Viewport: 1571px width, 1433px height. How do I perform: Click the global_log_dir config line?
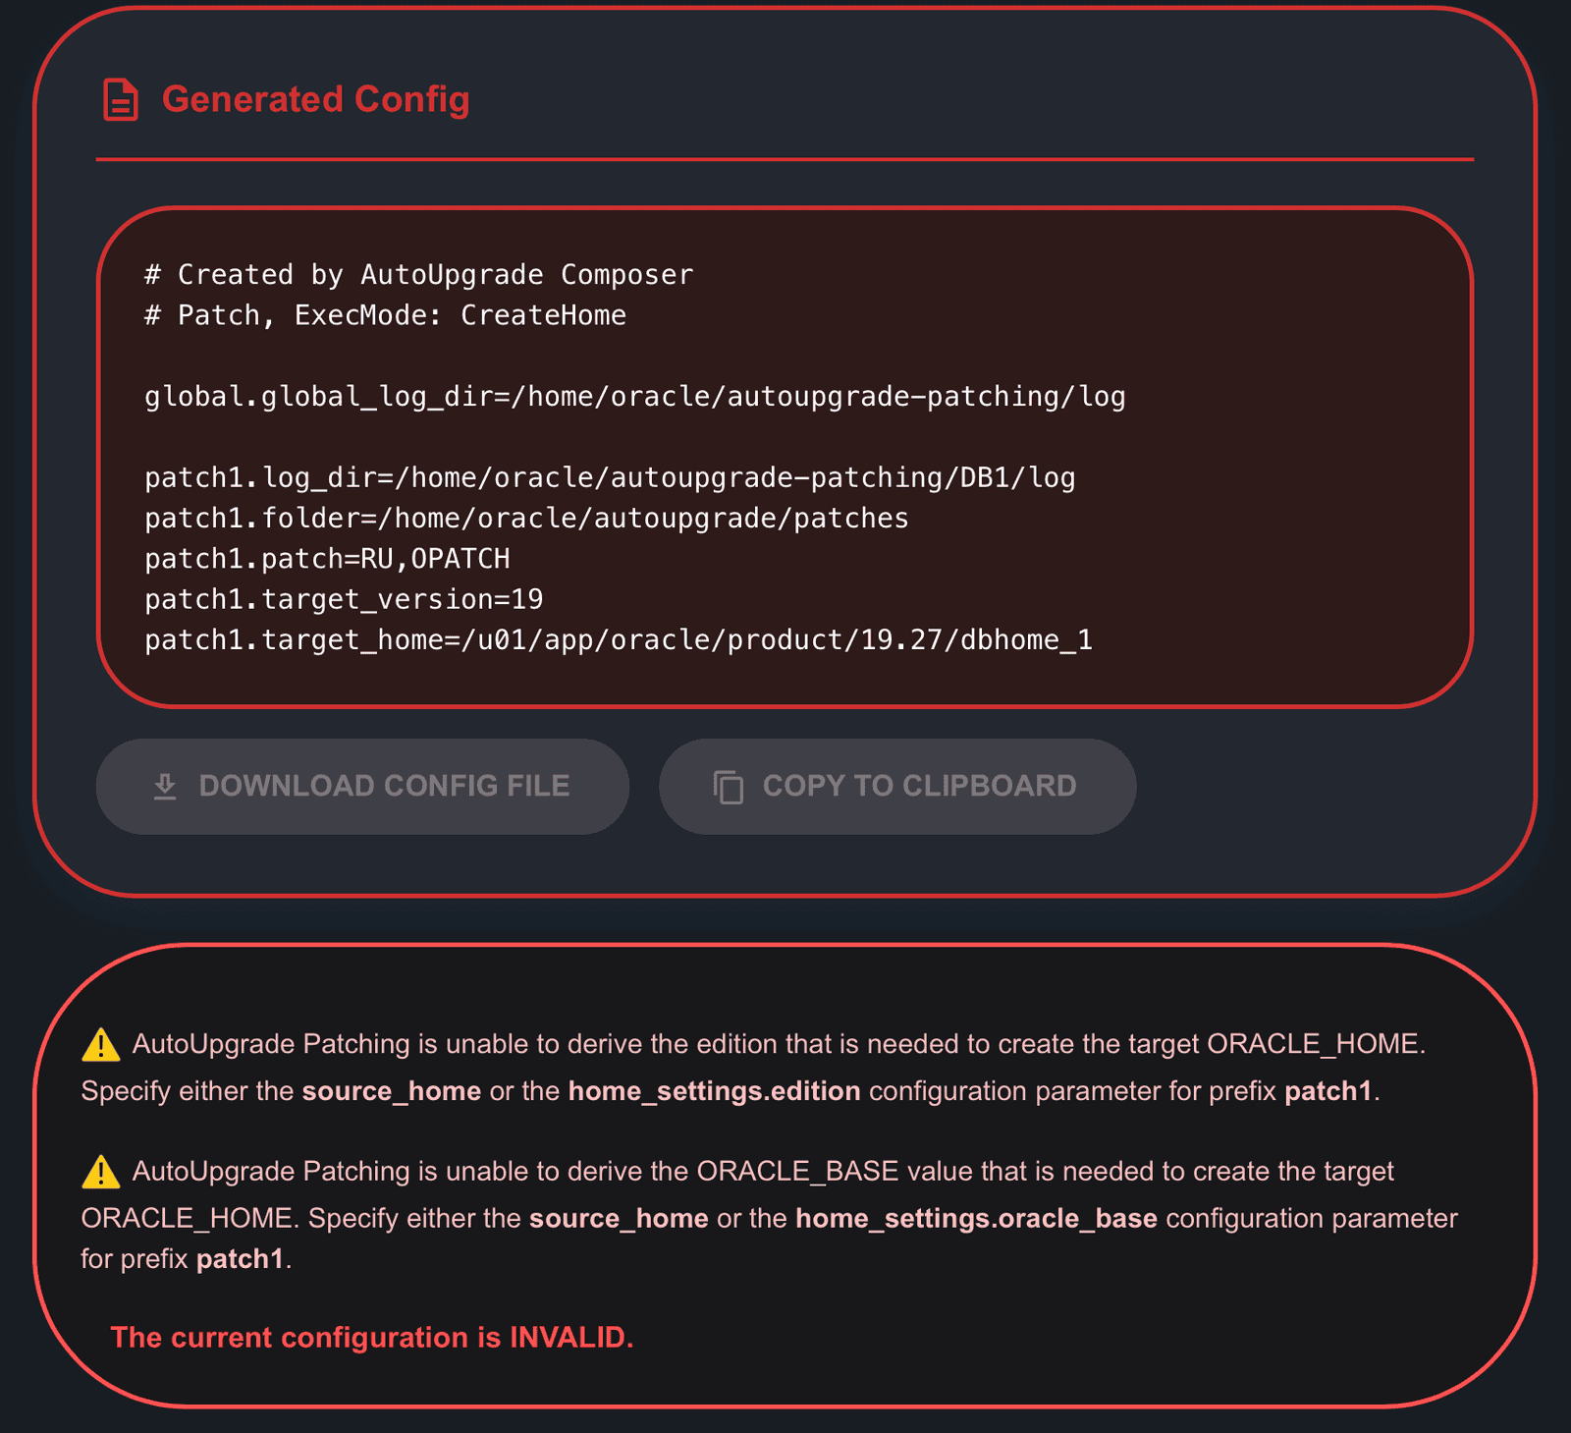634,397
